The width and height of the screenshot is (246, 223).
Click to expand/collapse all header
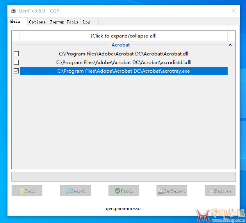point(124,36)
